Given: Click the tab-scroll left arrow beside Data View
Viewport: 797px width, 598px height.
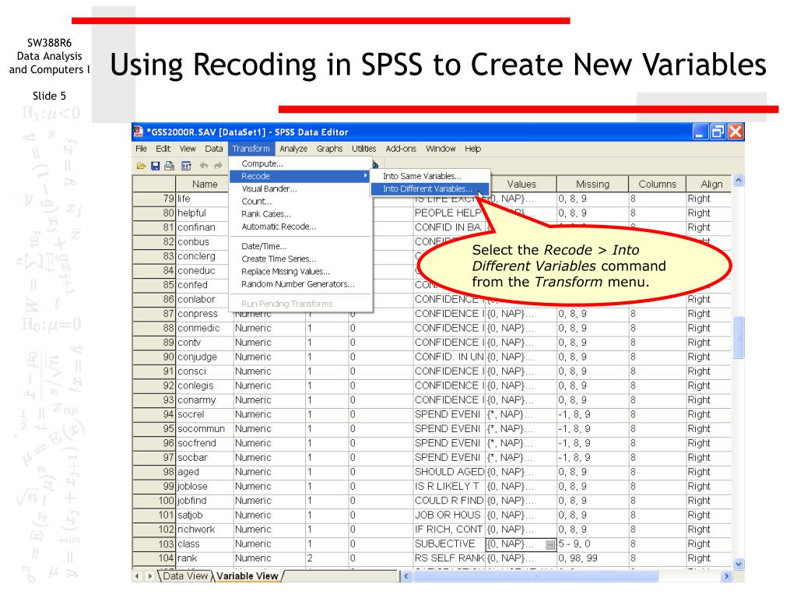Looking at the screenshot, I should coord(137,576).
